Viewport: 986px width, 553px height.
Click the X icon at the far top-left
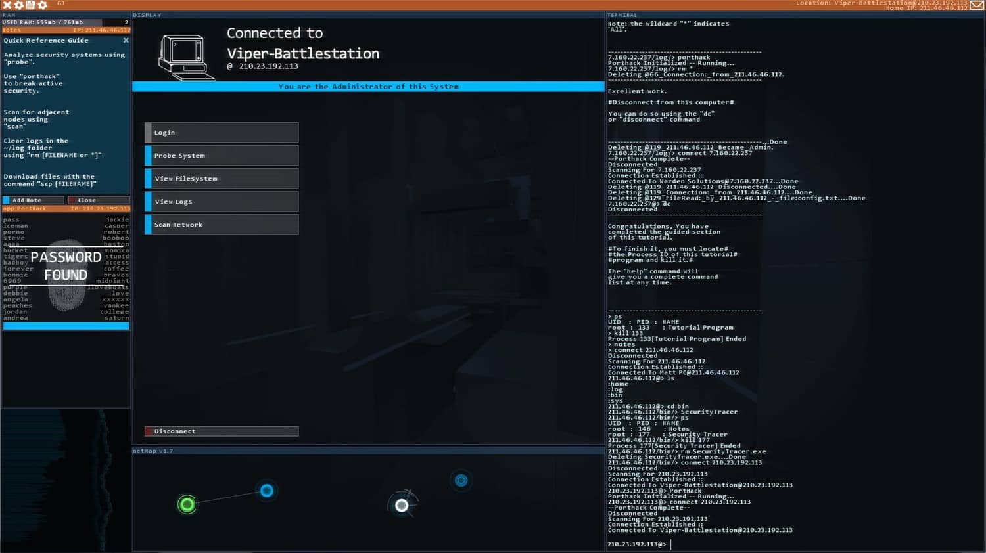tap(7, 5)
